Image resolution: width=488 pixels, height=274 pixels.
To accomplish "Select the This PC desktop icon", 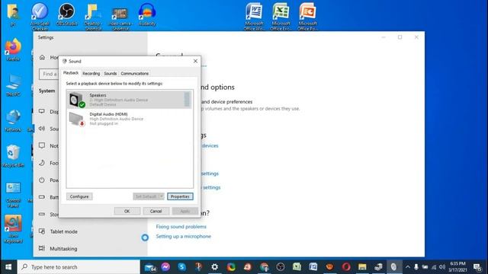I will coord(13,84).
